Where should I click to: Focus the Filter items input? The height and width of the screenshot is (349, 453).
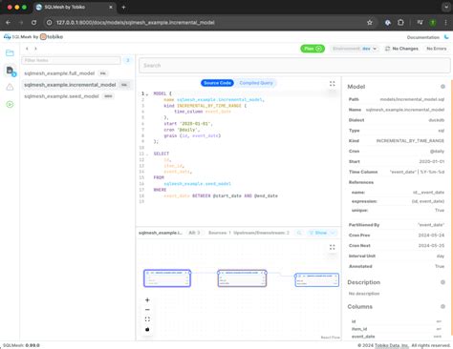click(71, 60)
